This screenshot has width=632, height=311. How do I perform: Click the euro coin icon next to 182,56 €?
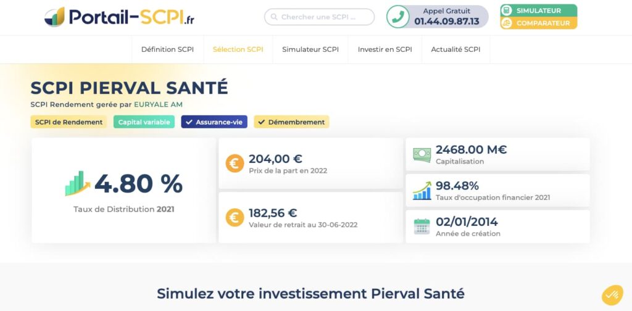[235, 218]
